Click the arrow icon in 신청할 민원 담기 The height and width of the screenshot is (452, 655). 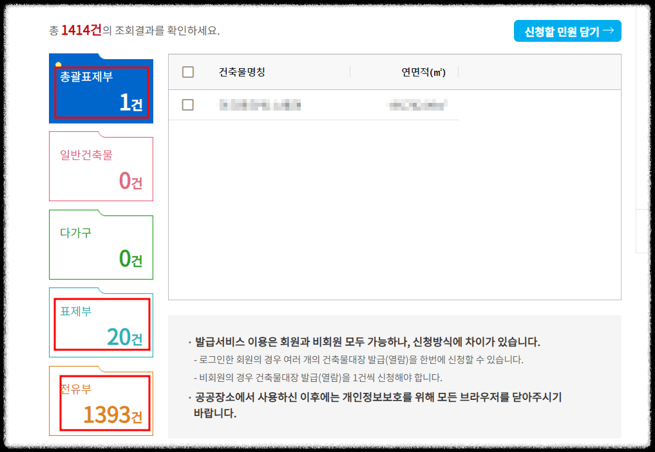point(611,30)
